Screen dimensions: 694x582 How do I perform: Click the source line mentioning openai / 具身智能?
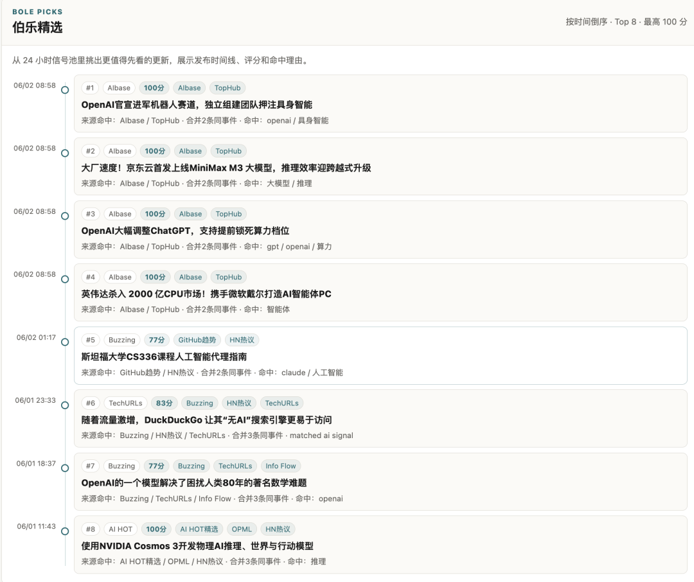click(204, 120)
